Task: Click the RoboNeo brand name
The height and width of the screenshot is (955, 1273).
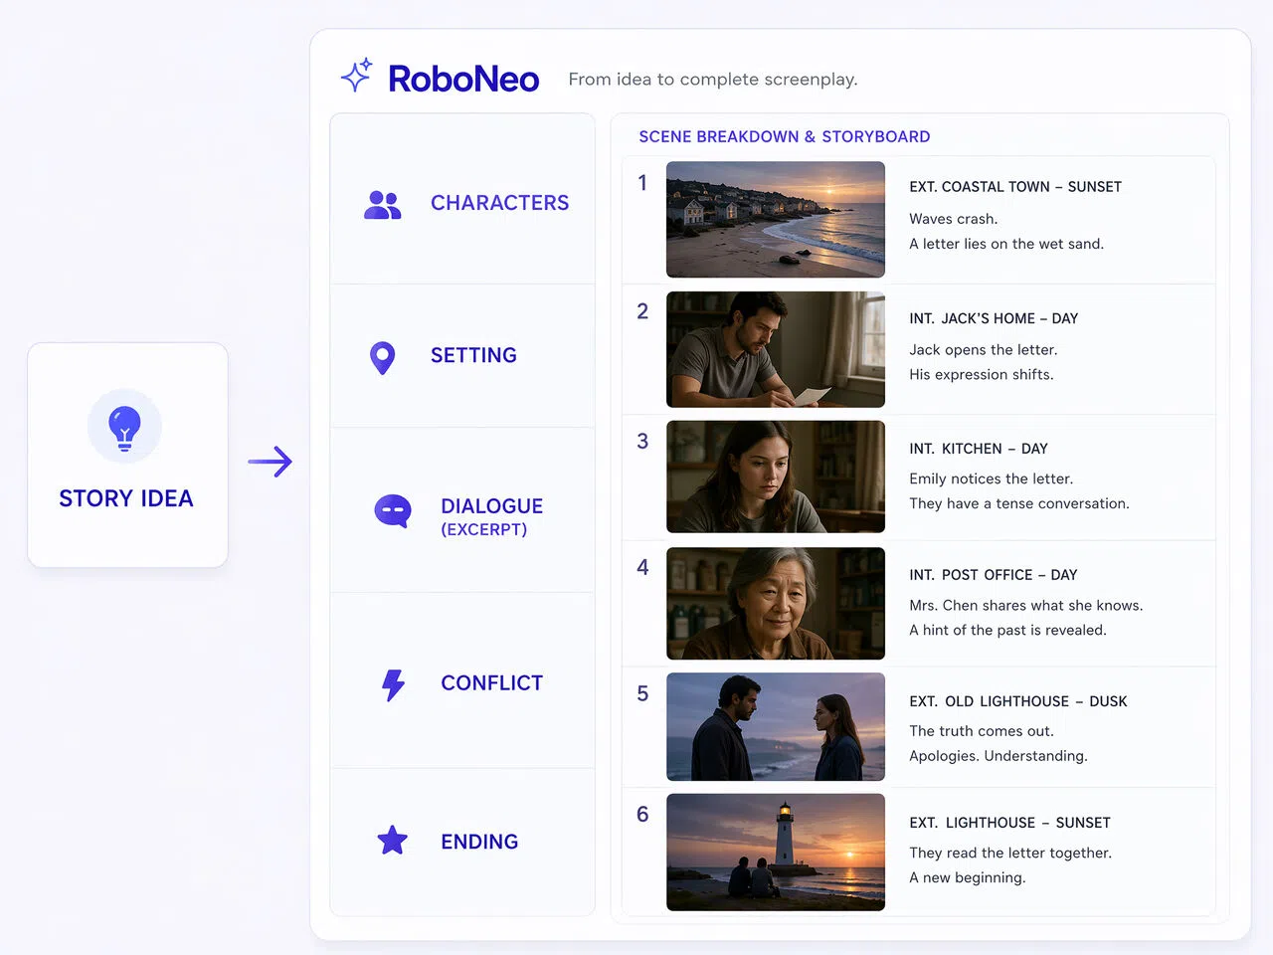Action: (x=463, y=79)
